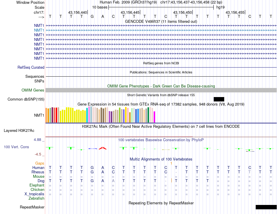
Task: Click the light-blue NMT1 transcript label
Action: pyautogui.click(x=39, y=30)
